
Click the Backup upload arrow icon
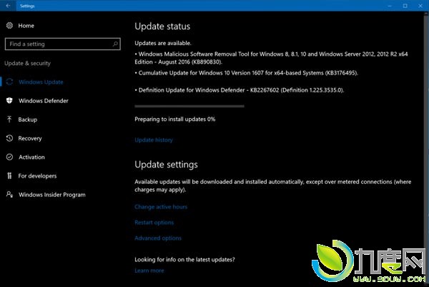pos(9,120)
